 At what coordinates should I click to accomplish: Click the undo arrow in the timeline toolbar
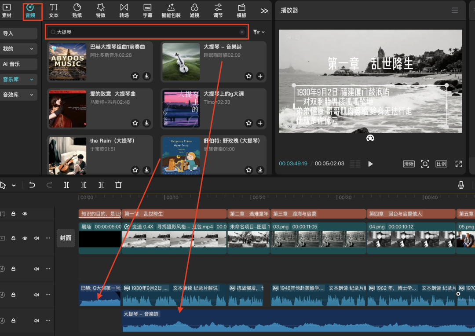click(32, 185)
